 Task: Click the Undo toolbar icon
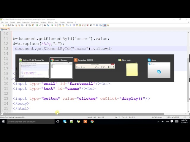point(37,25)
